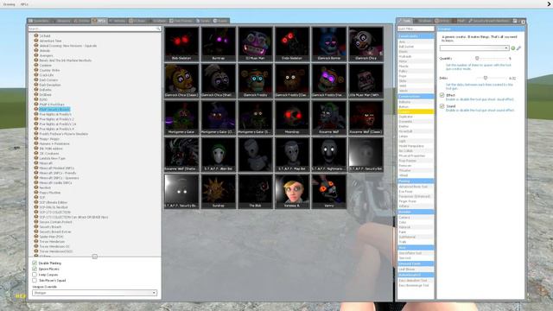
Task: Click the icon beside Secure Contain Protect
Action: coord(36,222)
